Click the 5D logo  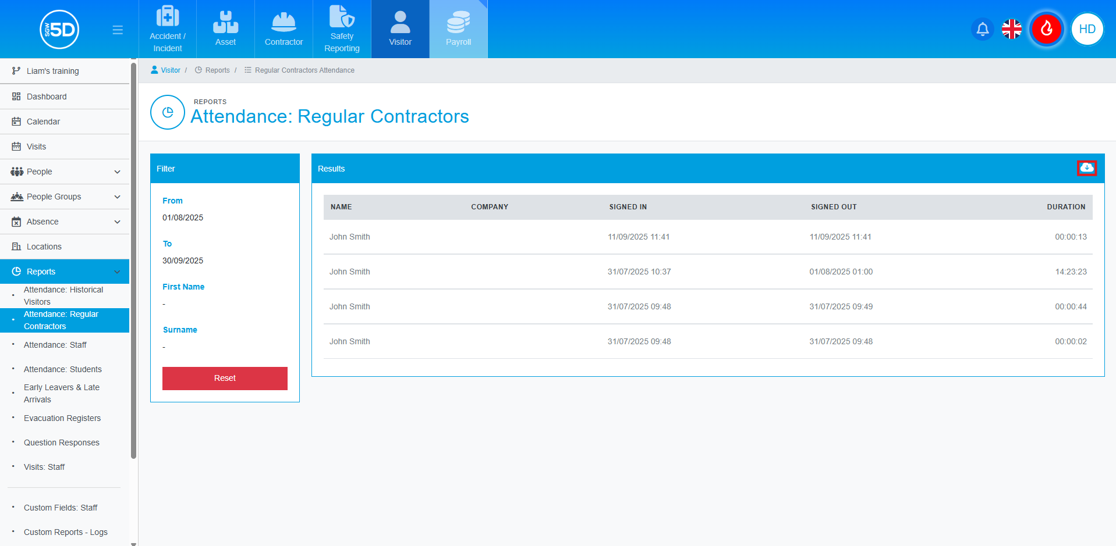click(59, 29)
